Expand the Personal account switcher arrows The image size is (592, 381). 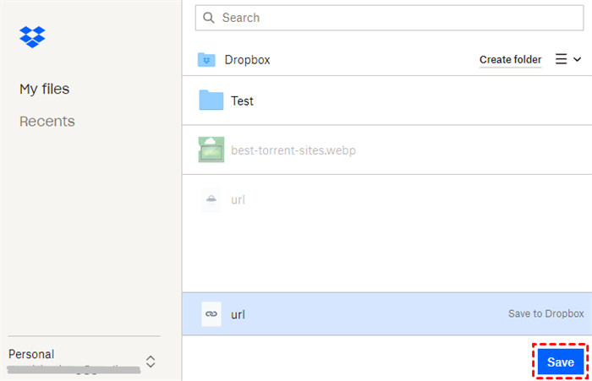(151, 362)
